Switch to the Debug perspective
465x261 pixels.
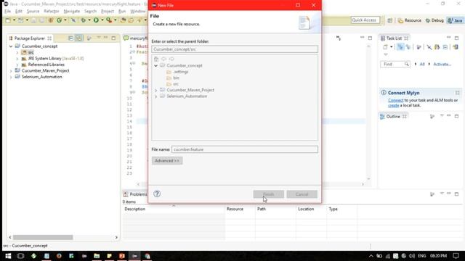point(434,20)
